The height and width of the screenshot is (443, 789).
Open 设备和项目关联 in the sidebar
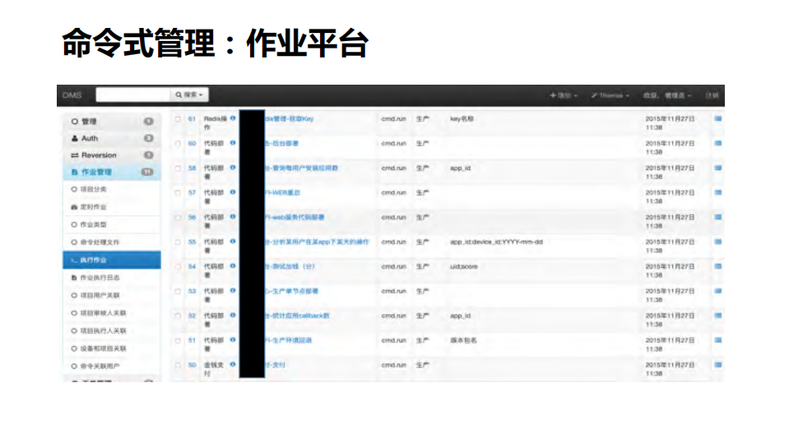112,348
